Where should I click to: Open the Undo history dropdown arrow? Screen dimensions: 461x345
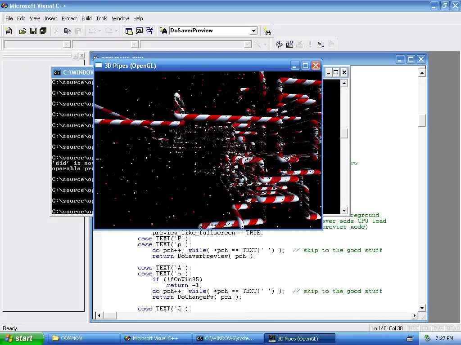point(99,31)
